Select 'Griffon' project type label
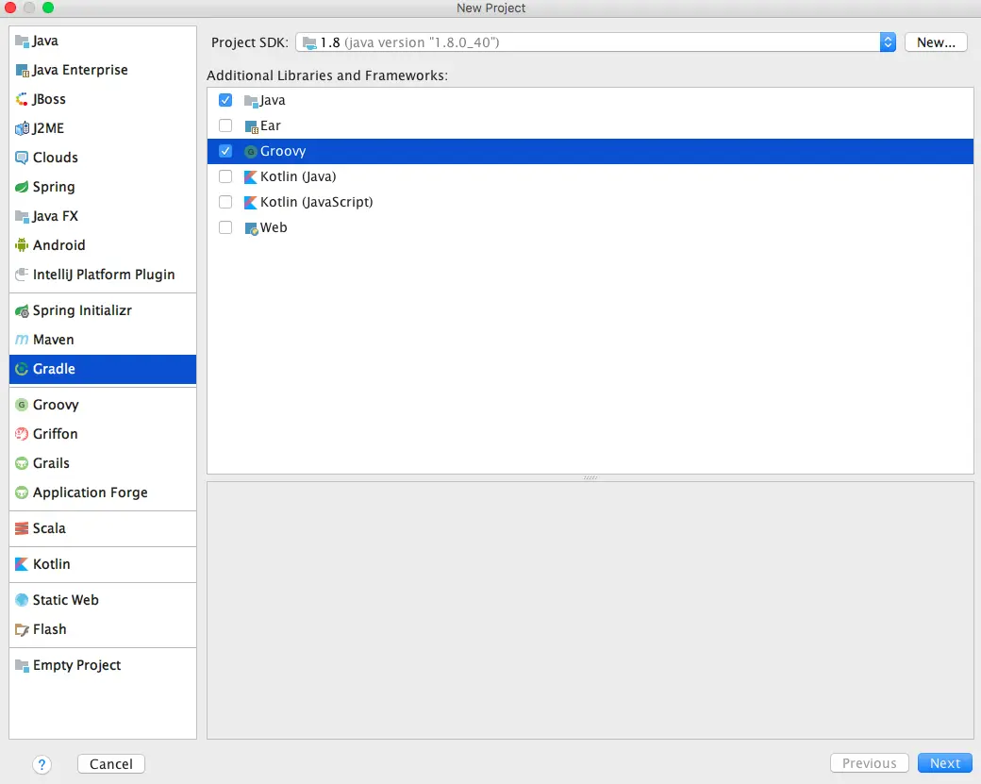The height and width of the screenshot is (784, 981). point(55,434)
